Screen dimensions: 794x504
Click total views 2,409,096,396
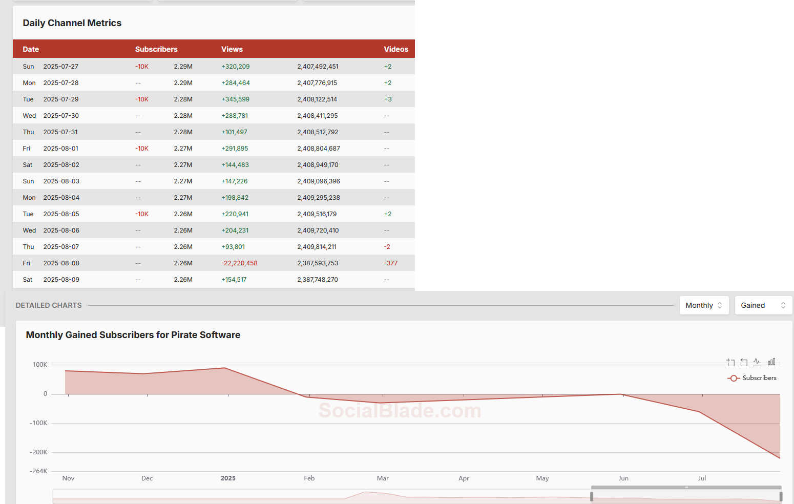319,181
